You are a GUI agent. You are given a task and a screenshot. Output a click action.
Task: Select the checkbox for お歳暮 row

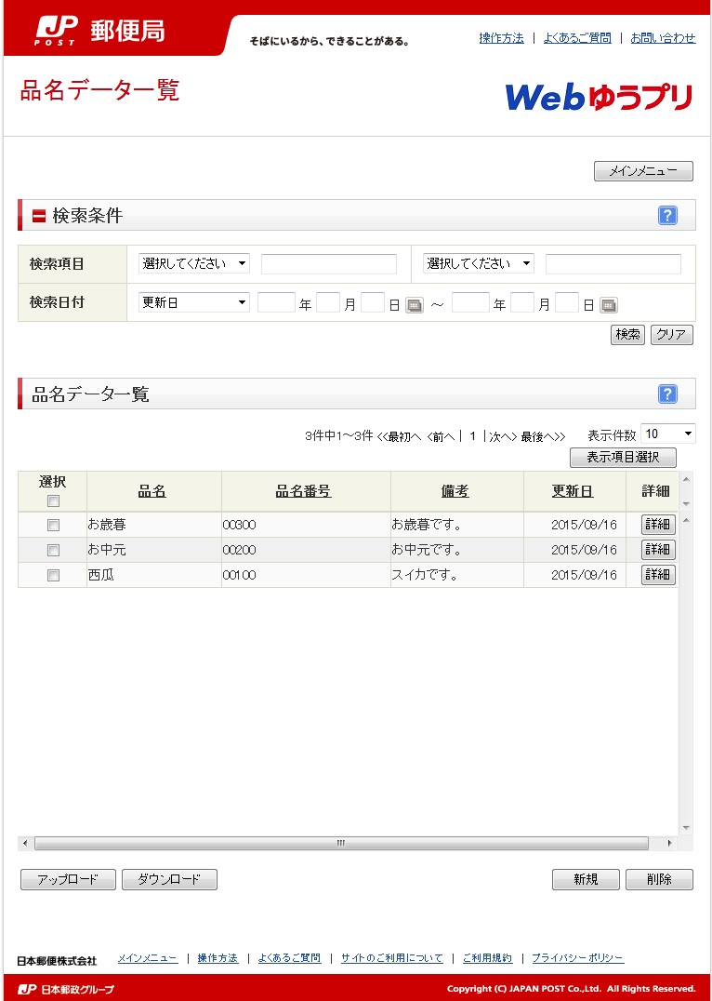click(x=53, y=525)
